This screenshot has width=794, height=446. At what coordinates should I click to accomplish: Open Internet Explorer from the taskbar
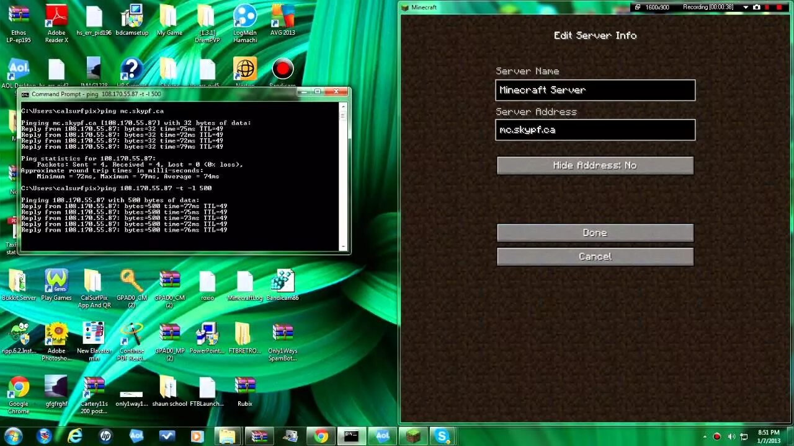coord(75,436)
